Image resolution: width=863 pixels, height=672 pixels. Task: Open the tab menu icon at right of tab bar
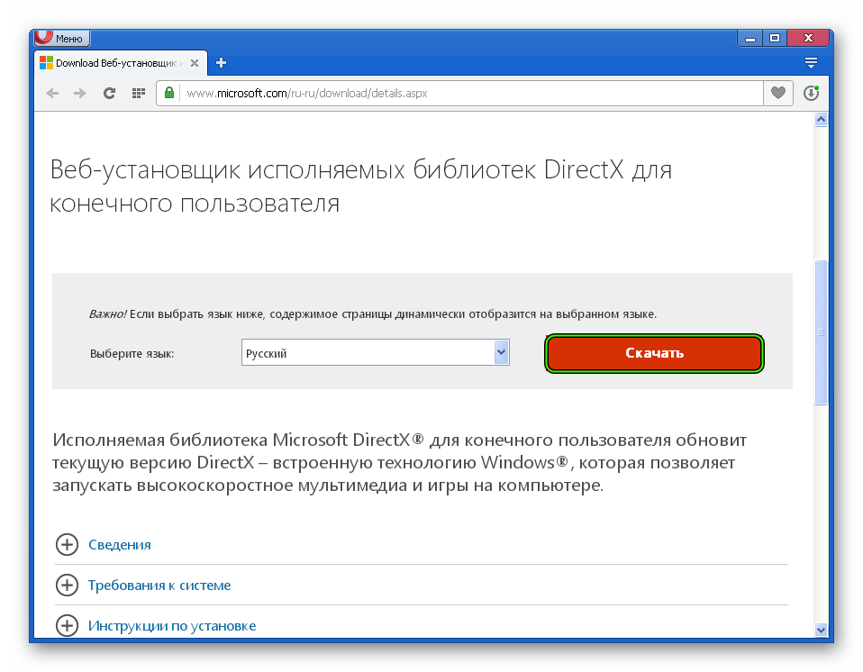tap(811, 62)
